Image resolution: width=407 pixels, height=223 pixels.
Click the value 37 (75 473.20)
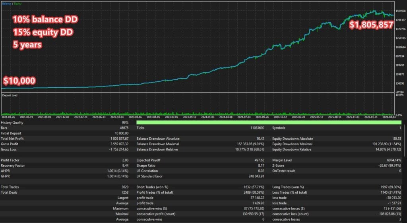click(x=254, y=208)
